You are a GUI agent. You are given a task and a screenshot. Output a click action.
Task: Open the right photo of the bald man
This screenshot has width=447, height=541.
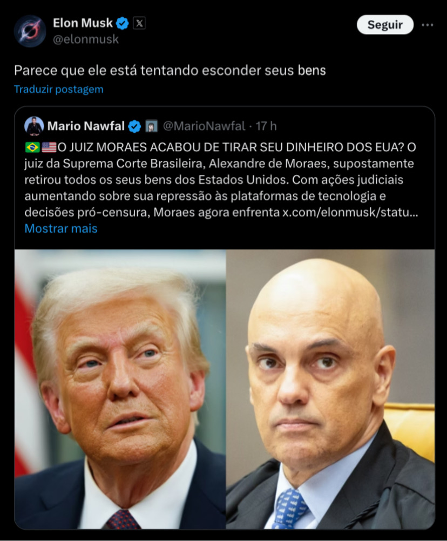click(330, 389)
